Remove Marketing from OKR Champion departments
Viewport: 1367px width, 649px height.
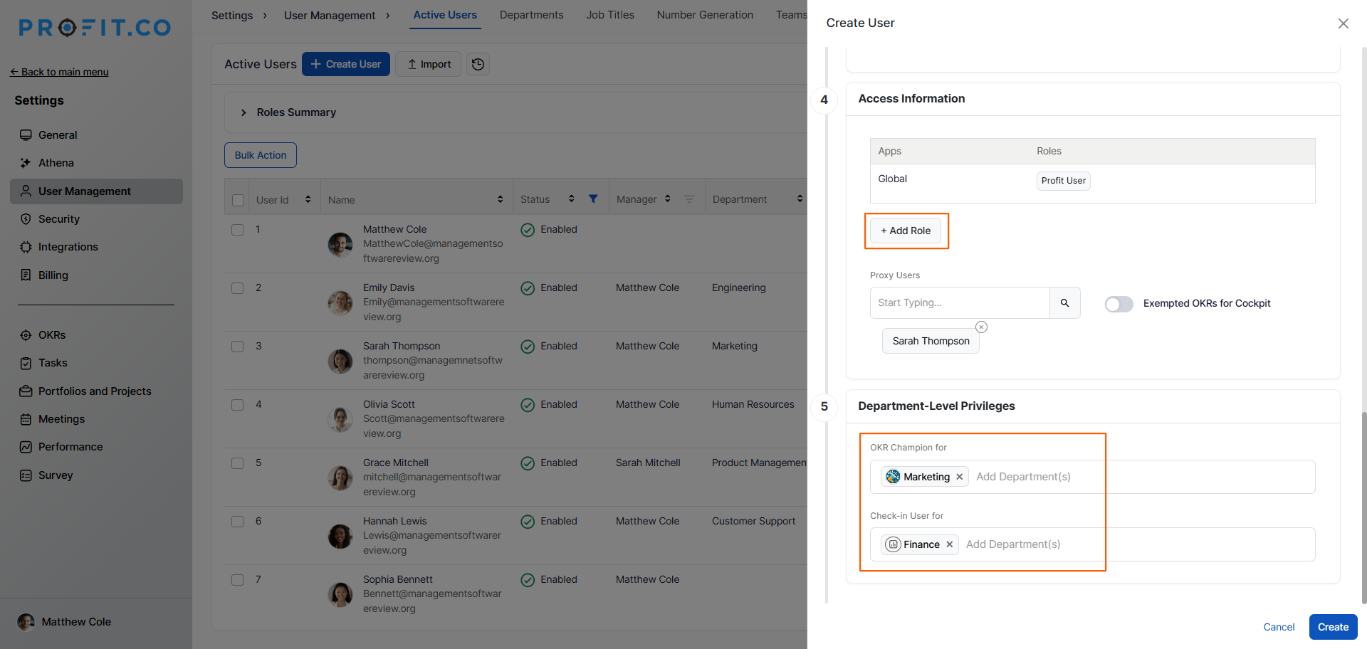tap(959, 477)
